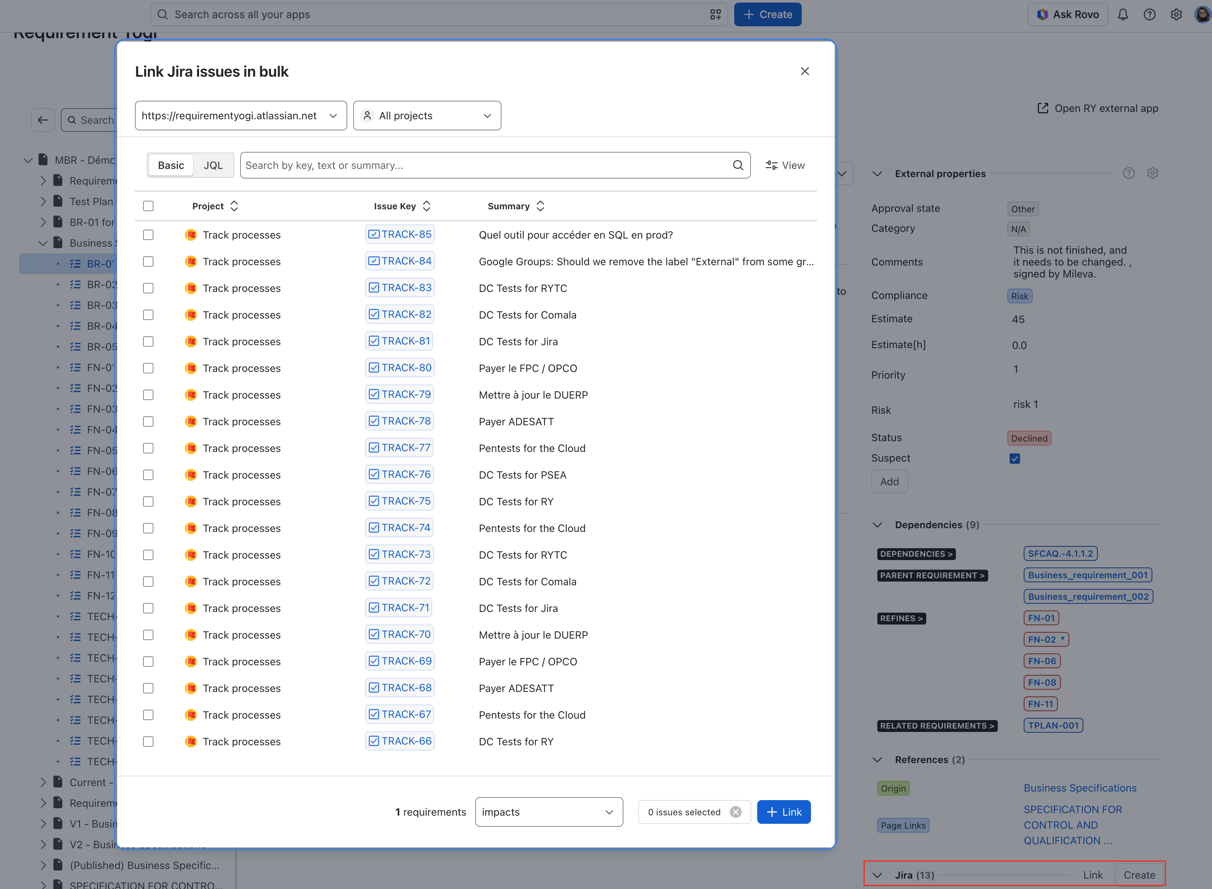Screen dimensions: 1212x889
Task: Open the All projects dropdown
Action: (x=427, y=116)
